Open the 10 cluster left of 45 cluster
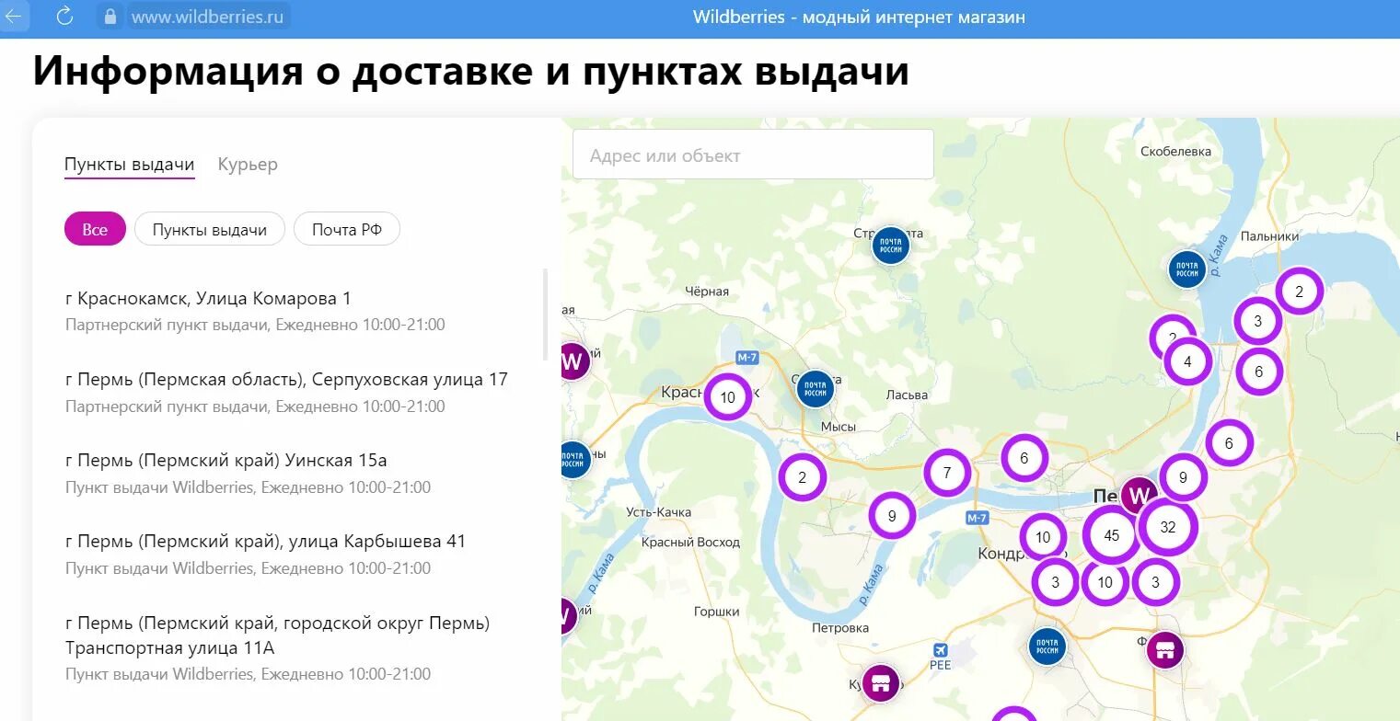Screen dimensions: 1400x721 (x=1043, y=537)
